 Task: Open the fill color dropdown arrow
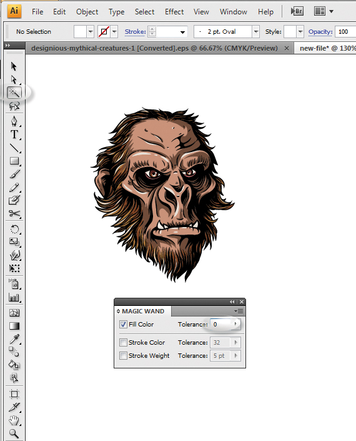tap(91, 31)
